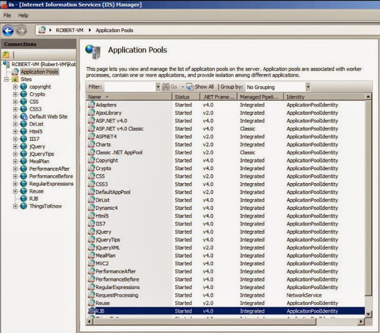Click the globe icon beside RJB site
380x333 pixels.
click(24, 199)
